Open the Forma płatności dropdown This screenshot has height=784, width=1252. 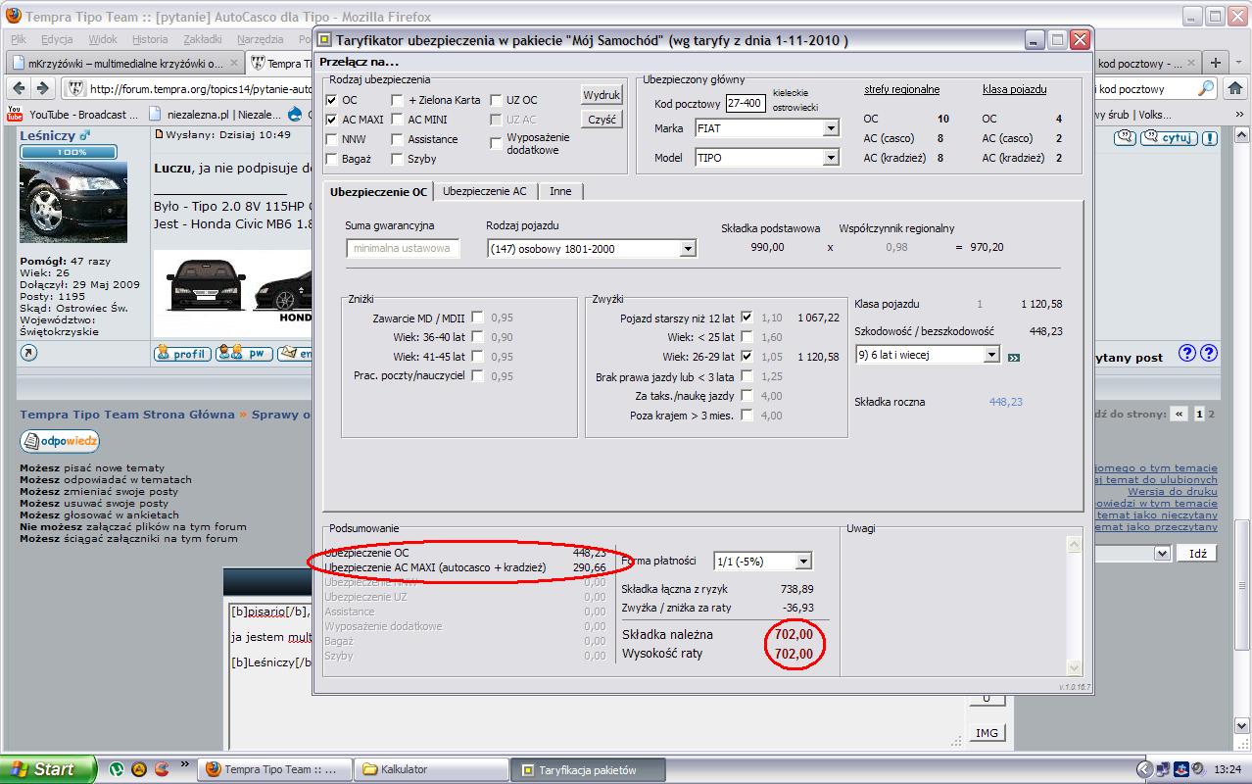pyautogui.click(x=803, y=562)
